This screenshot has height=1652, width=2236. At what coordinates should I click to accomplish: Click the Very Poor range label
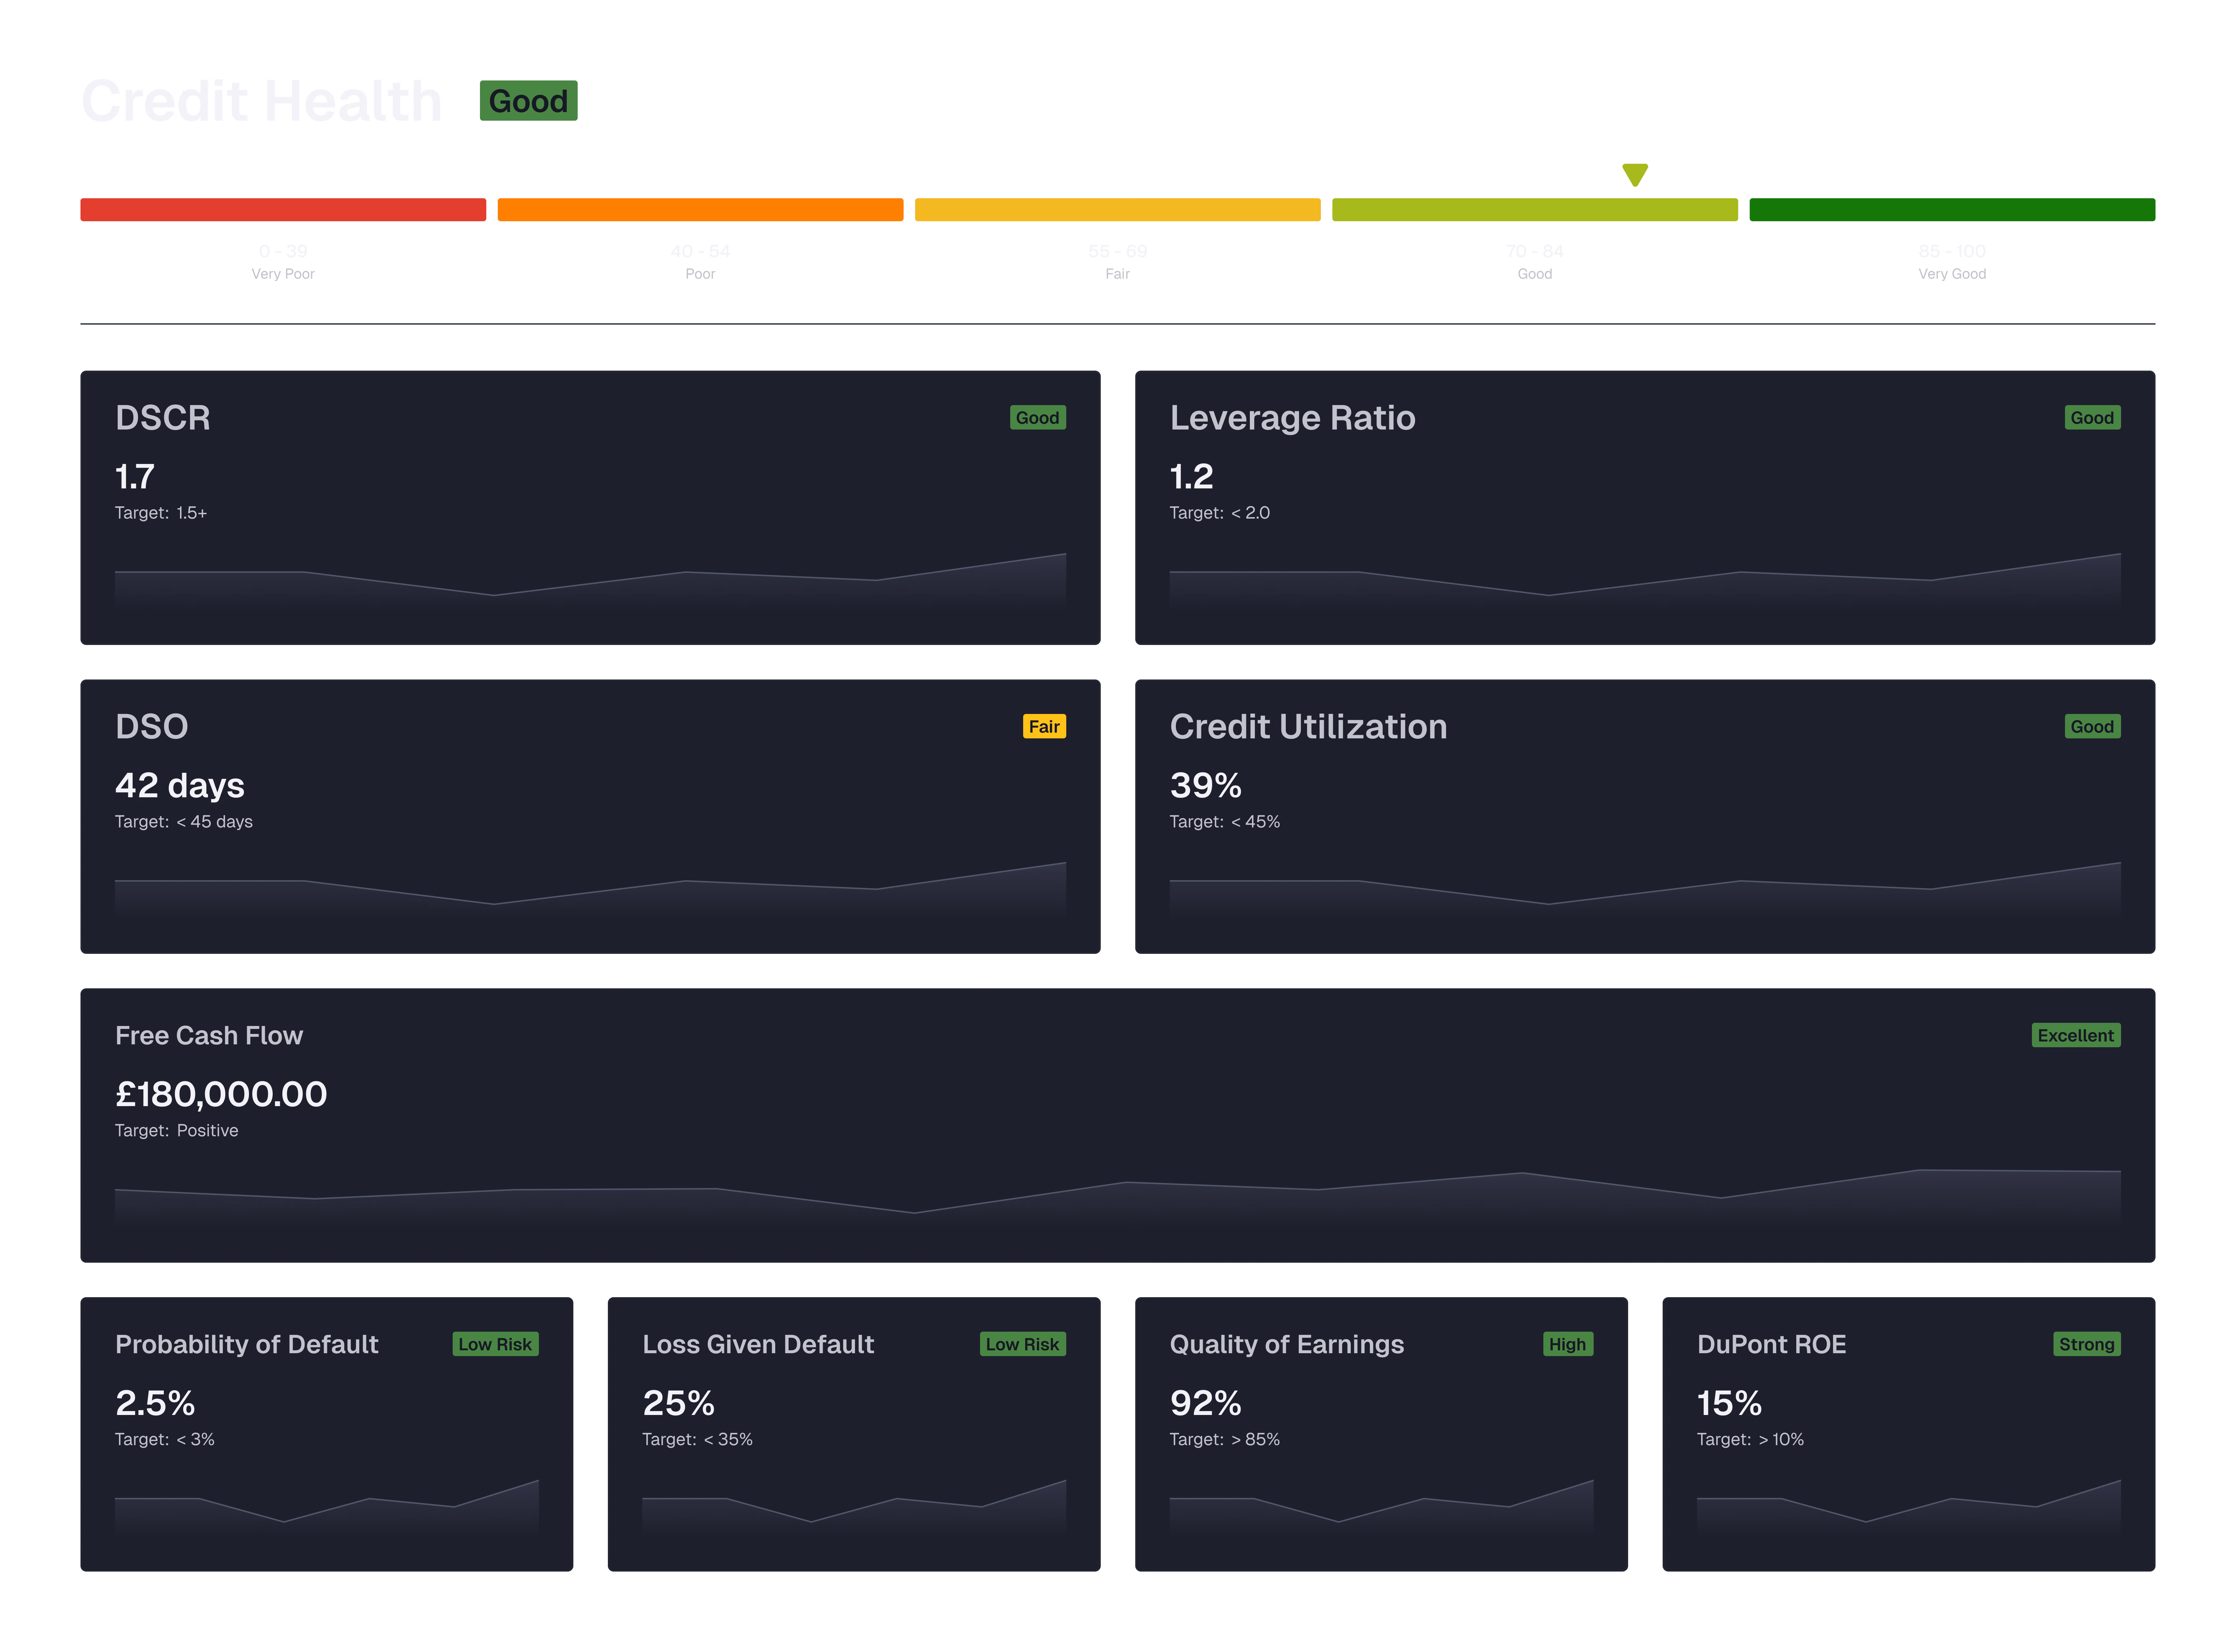(283, 274)
